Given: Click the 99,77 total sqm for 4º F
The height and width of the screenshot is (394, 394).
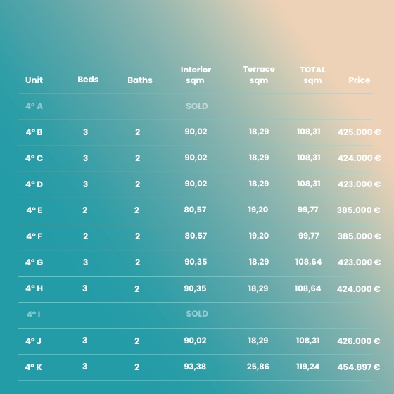Looking at the screenshot, I should [309, 236].
